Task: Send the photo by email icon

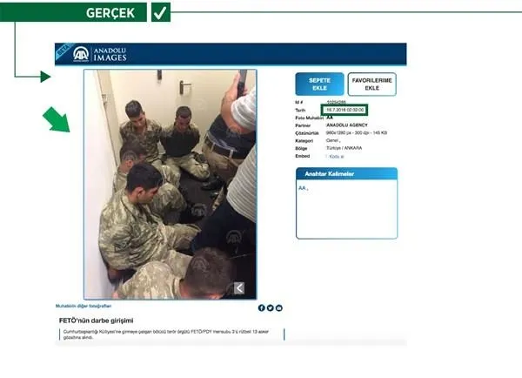Action: point(279,308)
